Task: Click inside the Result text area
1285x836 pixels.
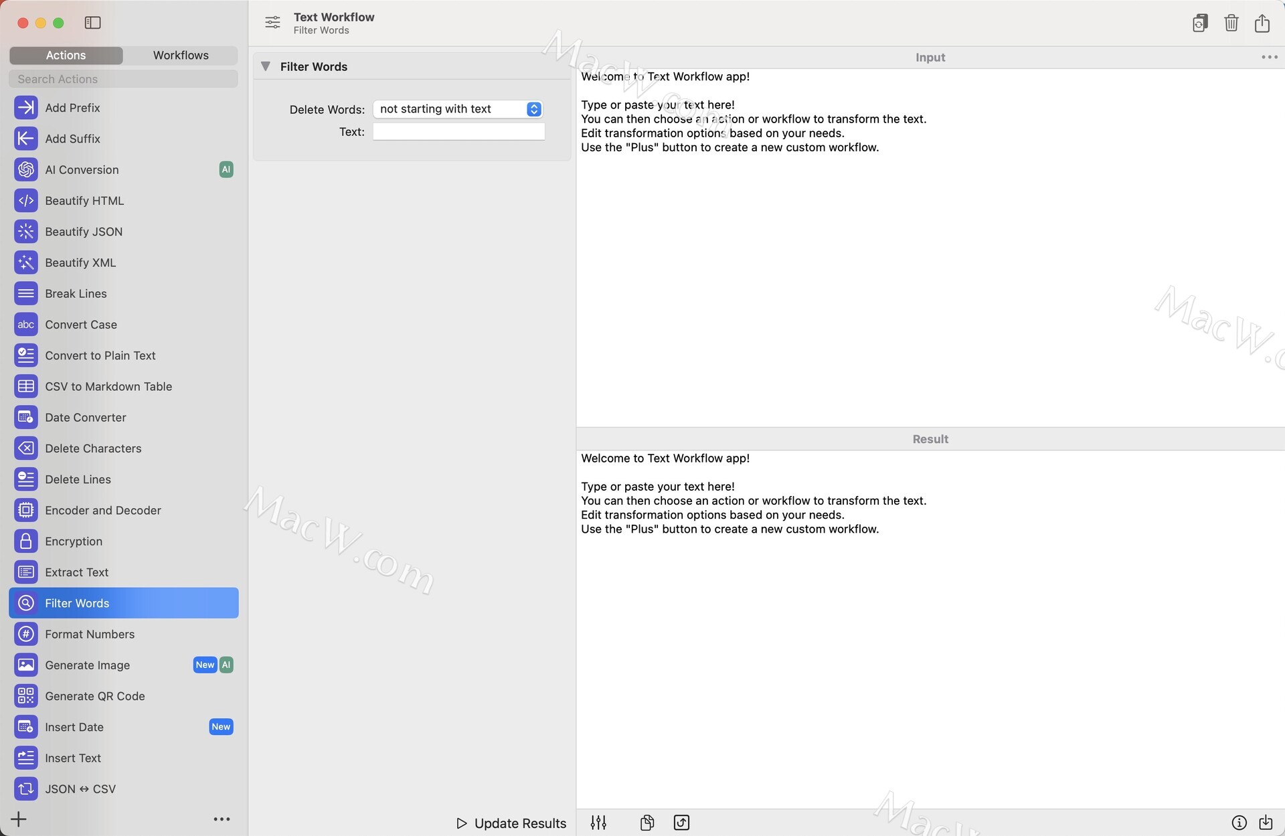Action: [x=930, y=629]
